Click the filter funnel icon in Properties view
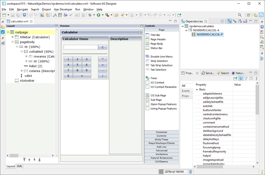This screenshot has width=265, height=175. [x=246, y=78]
